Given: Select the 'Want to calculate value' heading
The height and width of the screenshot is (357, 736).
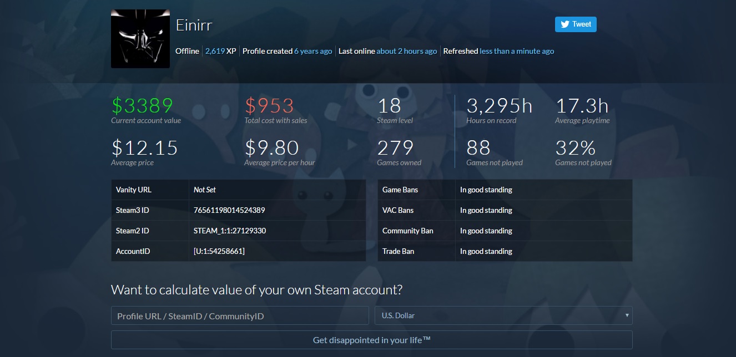Looking at the screenshot, I should [256, 289].
